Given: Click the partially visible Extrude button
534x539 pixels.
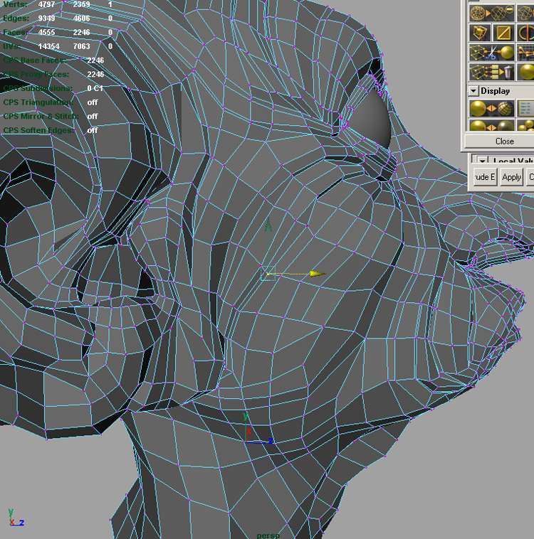Looking at the screenshot, I should [x=483, y=177].
